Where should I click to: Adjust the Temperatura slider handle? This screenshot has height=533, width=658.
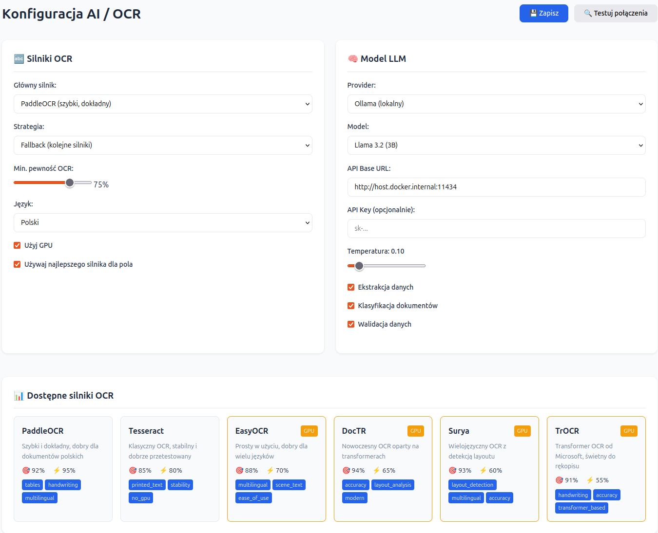[x=359, y=266]
